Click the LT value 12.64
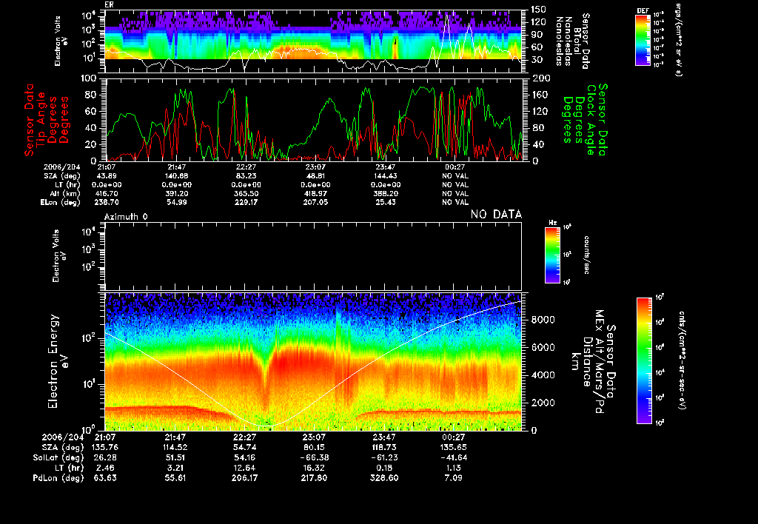Image resolution: width=758 pixels, height=524 pixels. 244,468
